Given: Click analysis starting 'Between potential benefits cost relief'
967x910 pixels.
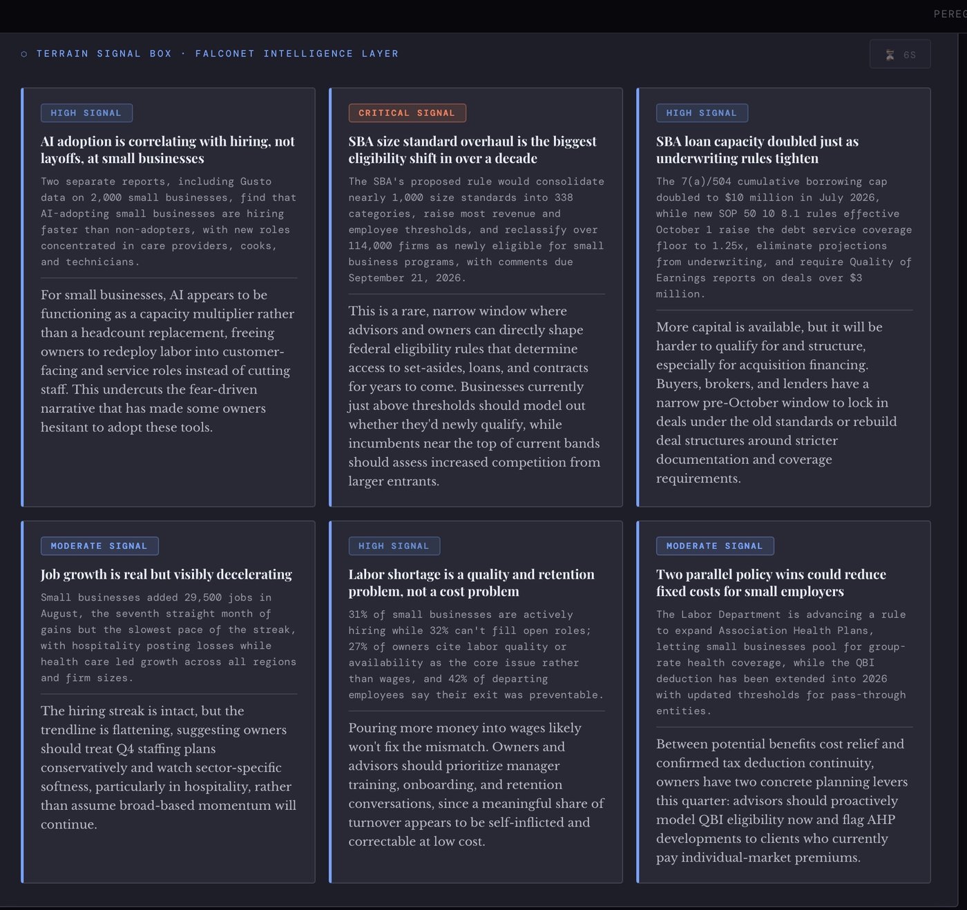Looking at the screenshot, I should [x=783, y=801].
